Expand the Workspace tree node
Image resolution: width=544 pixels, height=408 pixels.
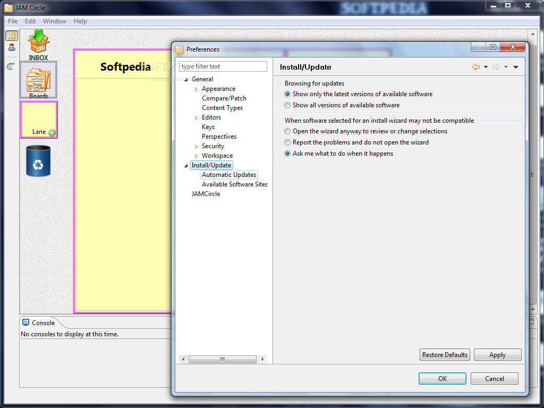(x=197, y=156)
